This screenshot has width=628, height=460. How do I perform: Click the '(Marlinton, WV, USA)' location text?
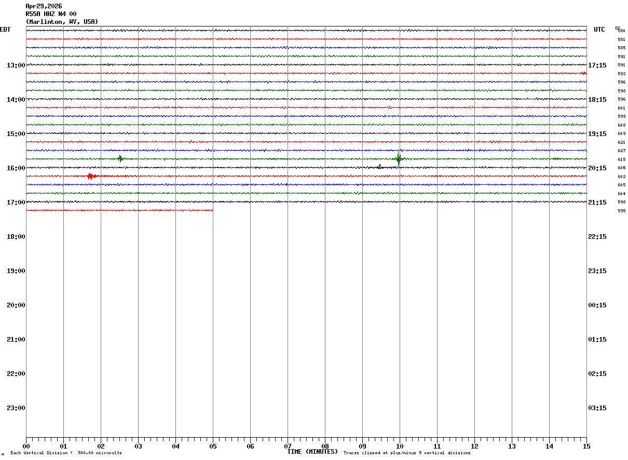click(62, 22)
